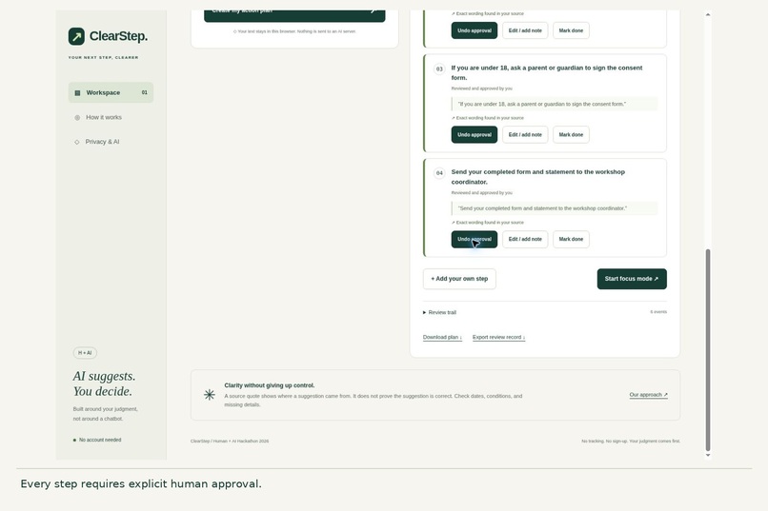
Task: Click the Export review record link
Action: pyautogui.click(x=498, y=338)
